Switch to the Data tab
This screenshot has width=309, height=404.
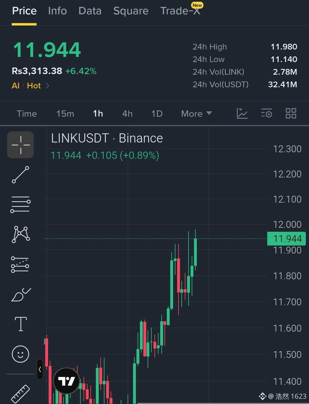coord(90,11)
